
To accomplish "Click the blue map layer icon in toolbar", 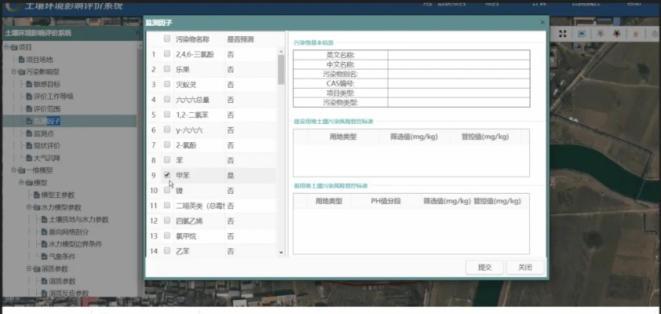I will pyautogui.click(x=582, y=35).
